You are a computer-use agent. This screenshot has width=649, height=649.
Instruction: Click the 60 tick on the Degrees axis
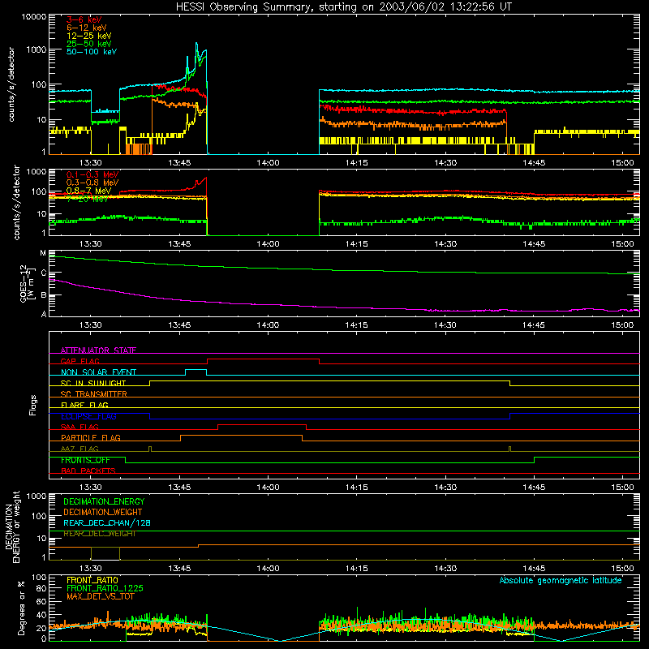click(41, 602)
